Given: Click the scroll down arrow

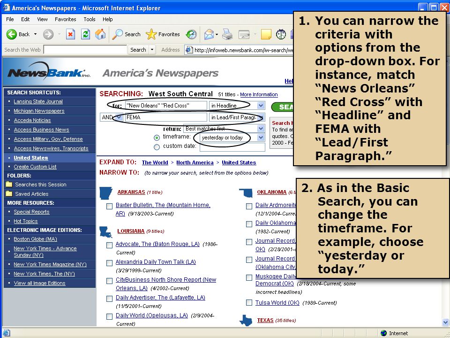Looking at the screenshot, I should 445,322.
